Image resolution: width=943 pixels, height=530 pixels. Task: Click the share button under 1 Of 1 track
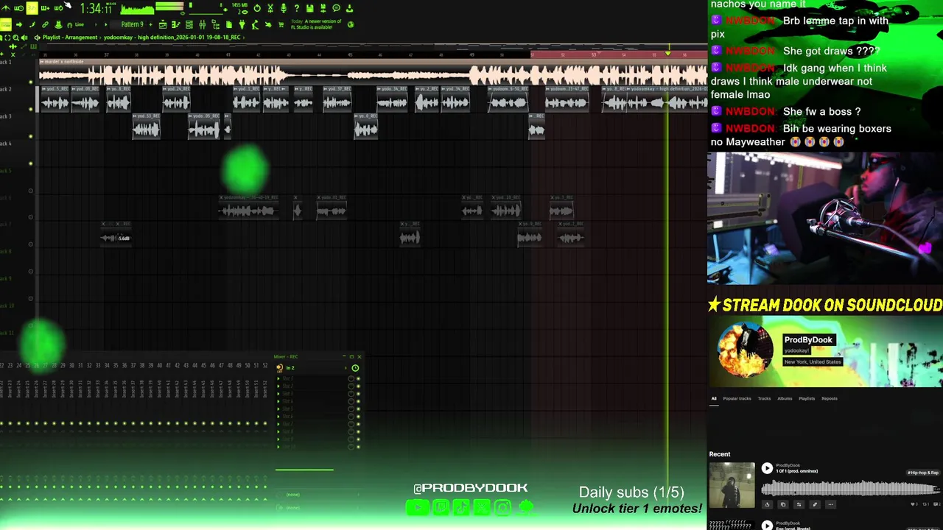pos(767,504)
